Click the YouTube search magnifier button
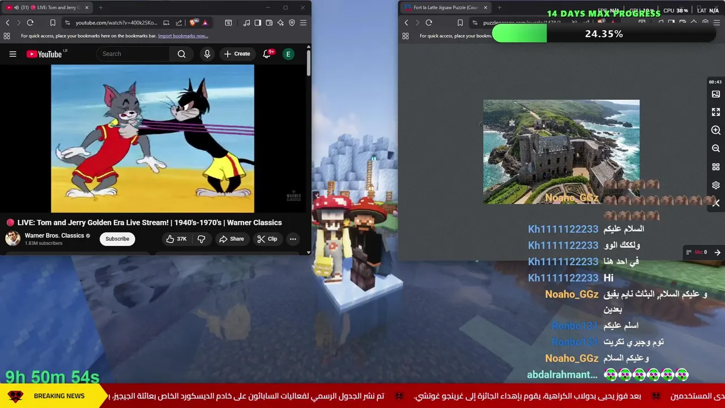Image resolution: width=725 pixels, height=408 pixels. (x=181, y=54)
